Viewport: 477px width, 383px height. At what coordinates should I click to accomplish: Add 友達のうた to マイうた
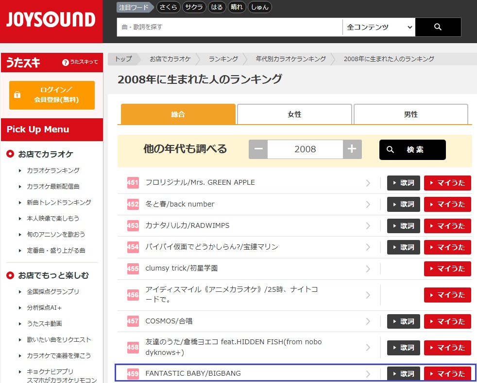click(447, 348)
